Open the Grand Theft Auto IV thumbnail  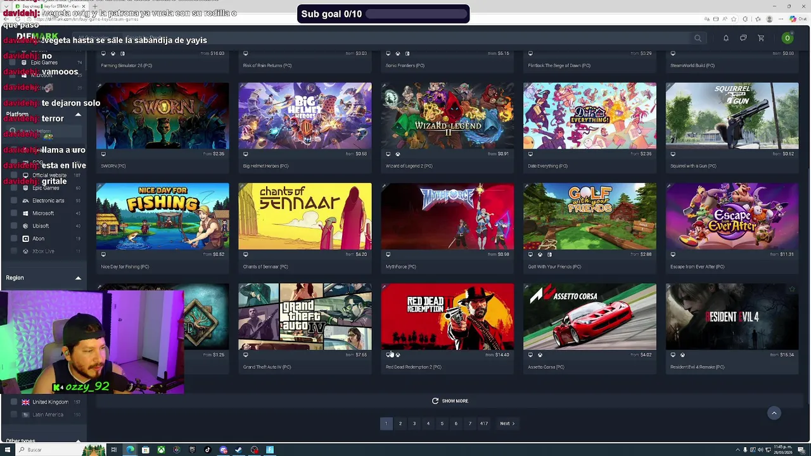[305, 317]
